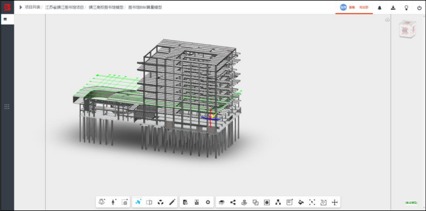Click the export arrow page icon
Screen dimensions: 426x211
click(x=323, y=202)
